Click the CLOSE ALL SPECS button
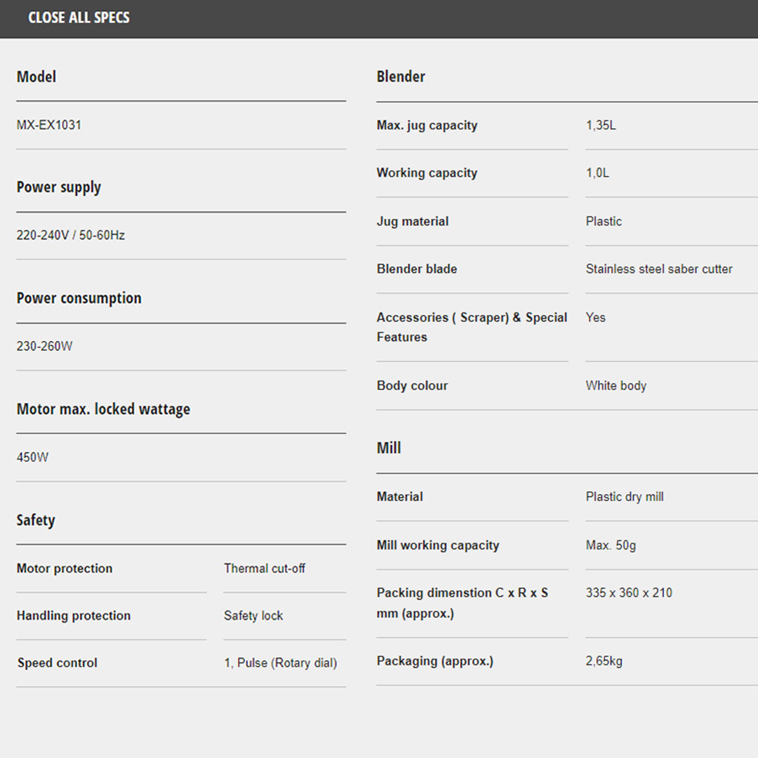Image resolution: width=758 pixels, height=758 pixels. (x=79, y=18)
